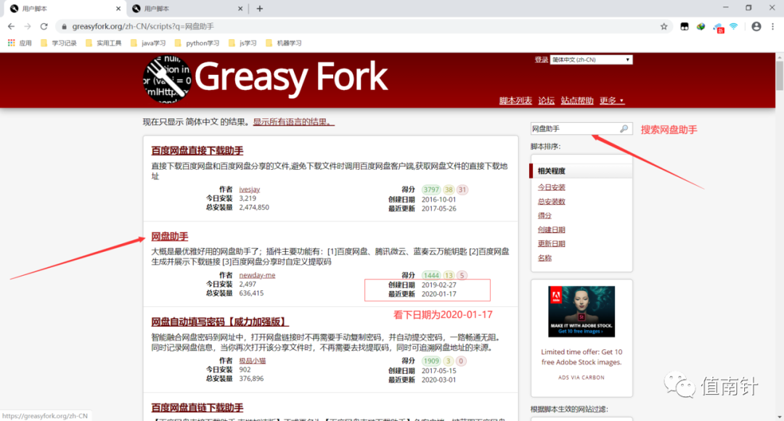Select the first 用户脚本 tab
Image resolution: width=784 pixels, height=421 pixels.
[65, 9]
